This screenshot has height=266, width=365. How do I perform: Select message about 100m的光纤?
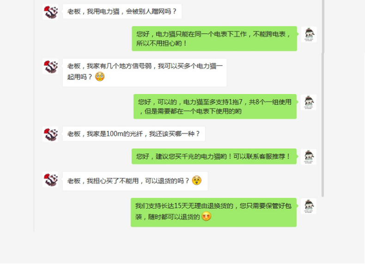coord(134,134)
